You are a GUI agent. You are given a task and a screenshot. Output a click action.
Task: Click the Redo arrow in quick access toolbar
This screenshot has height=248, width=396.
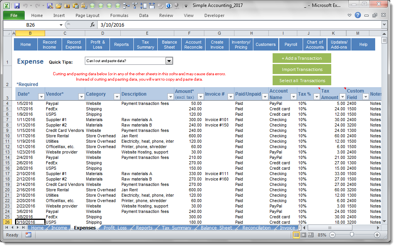pyautogui.click(x=37, y=5)
